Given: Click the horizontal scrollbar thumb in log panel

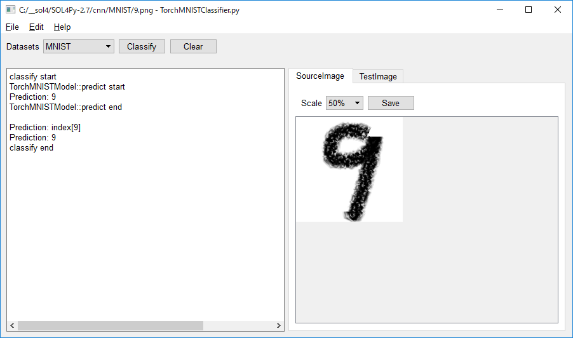Looking at the screenshot, I should tap(111, 325).
